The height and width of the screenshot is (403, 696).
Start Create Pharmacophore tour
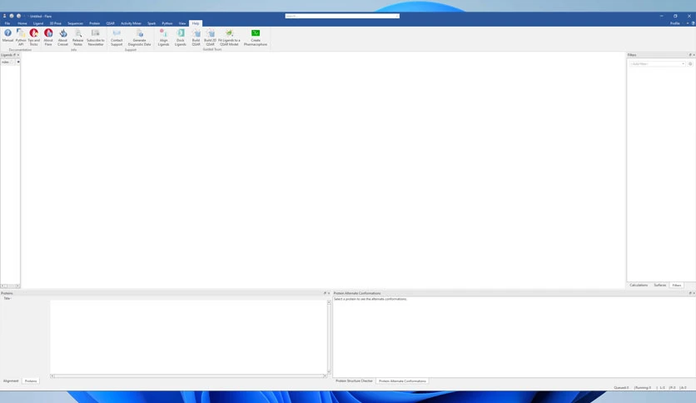256,37
